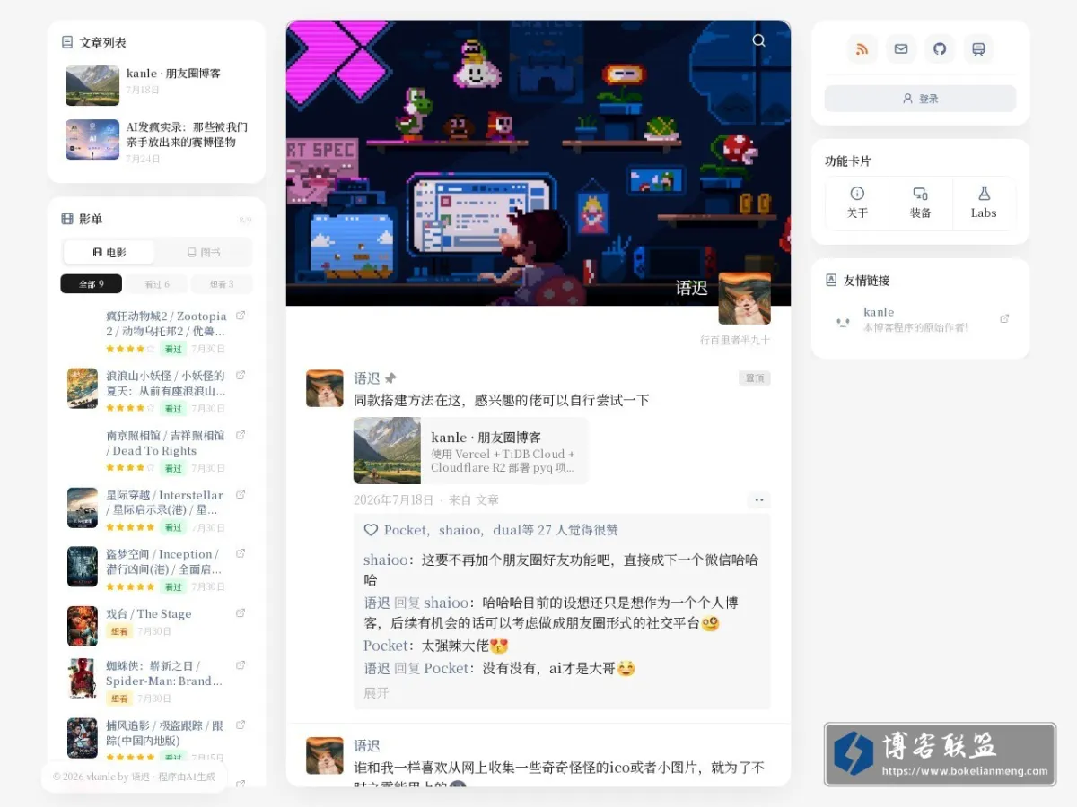Click the 戏台 poster thumbnail
The height and width of the screenshot is (807, 1077).
click(x=83, y=626)
